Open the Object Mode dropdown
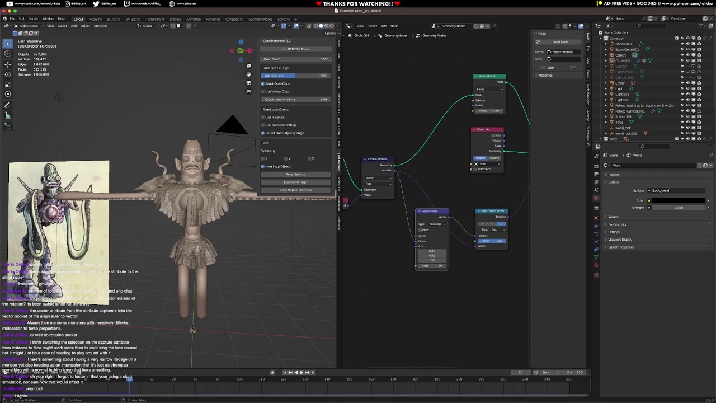Viewport: 716px width, 403px height. pos(28,26)
